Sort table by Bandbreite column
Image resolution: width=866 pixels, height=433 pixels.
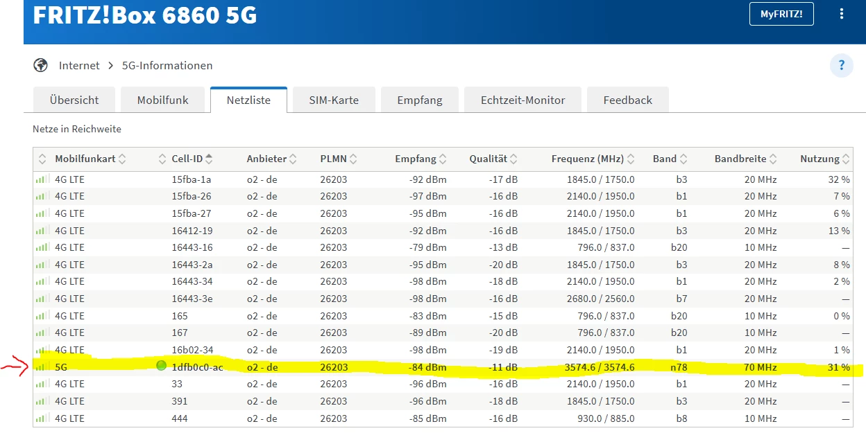pos(746,159)
